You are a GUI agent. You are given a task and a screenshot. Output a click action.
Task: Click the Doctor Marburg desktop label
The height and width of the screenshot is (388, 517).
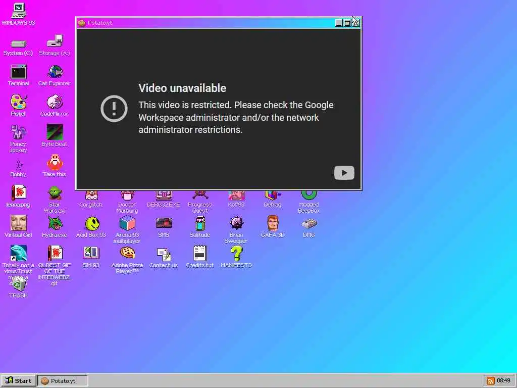(127, 208)
